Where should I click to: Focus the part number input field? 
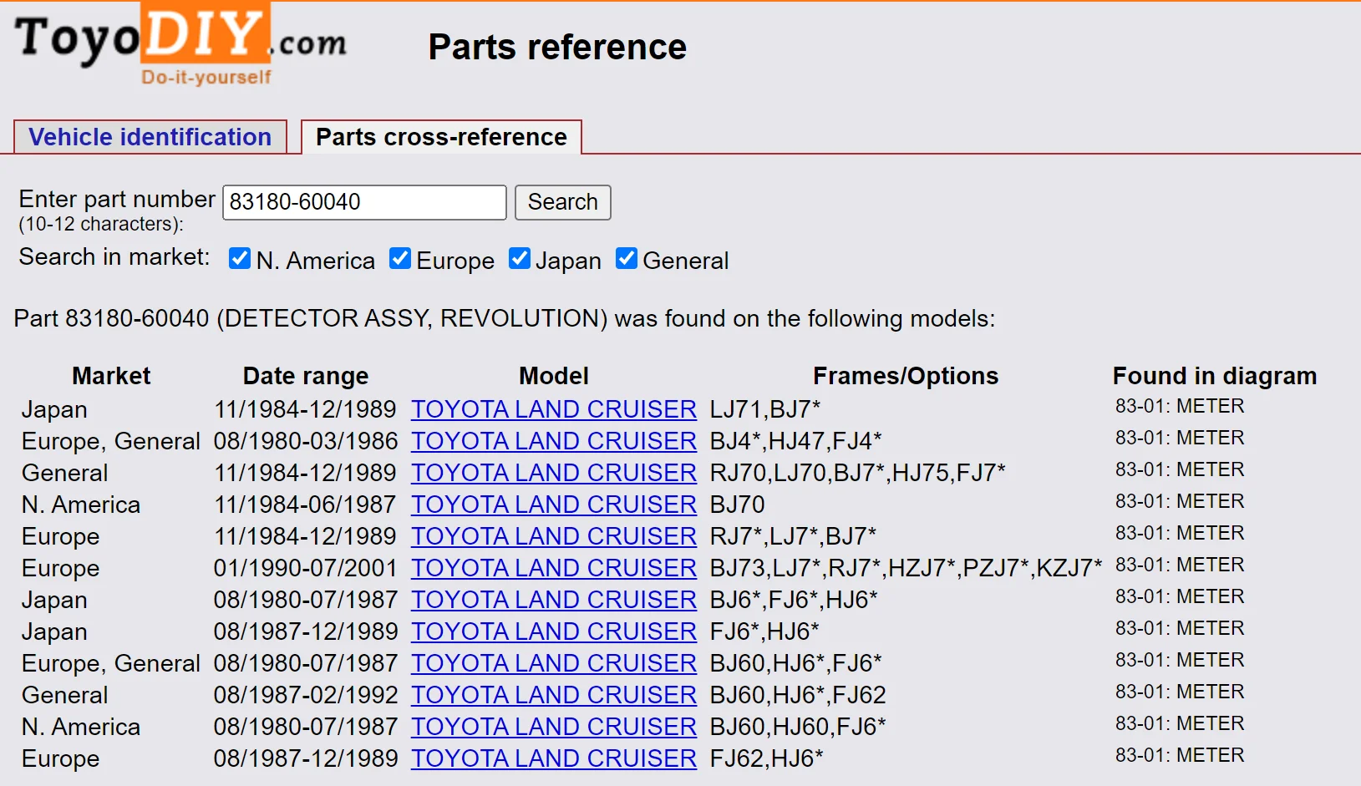point(364,202)
